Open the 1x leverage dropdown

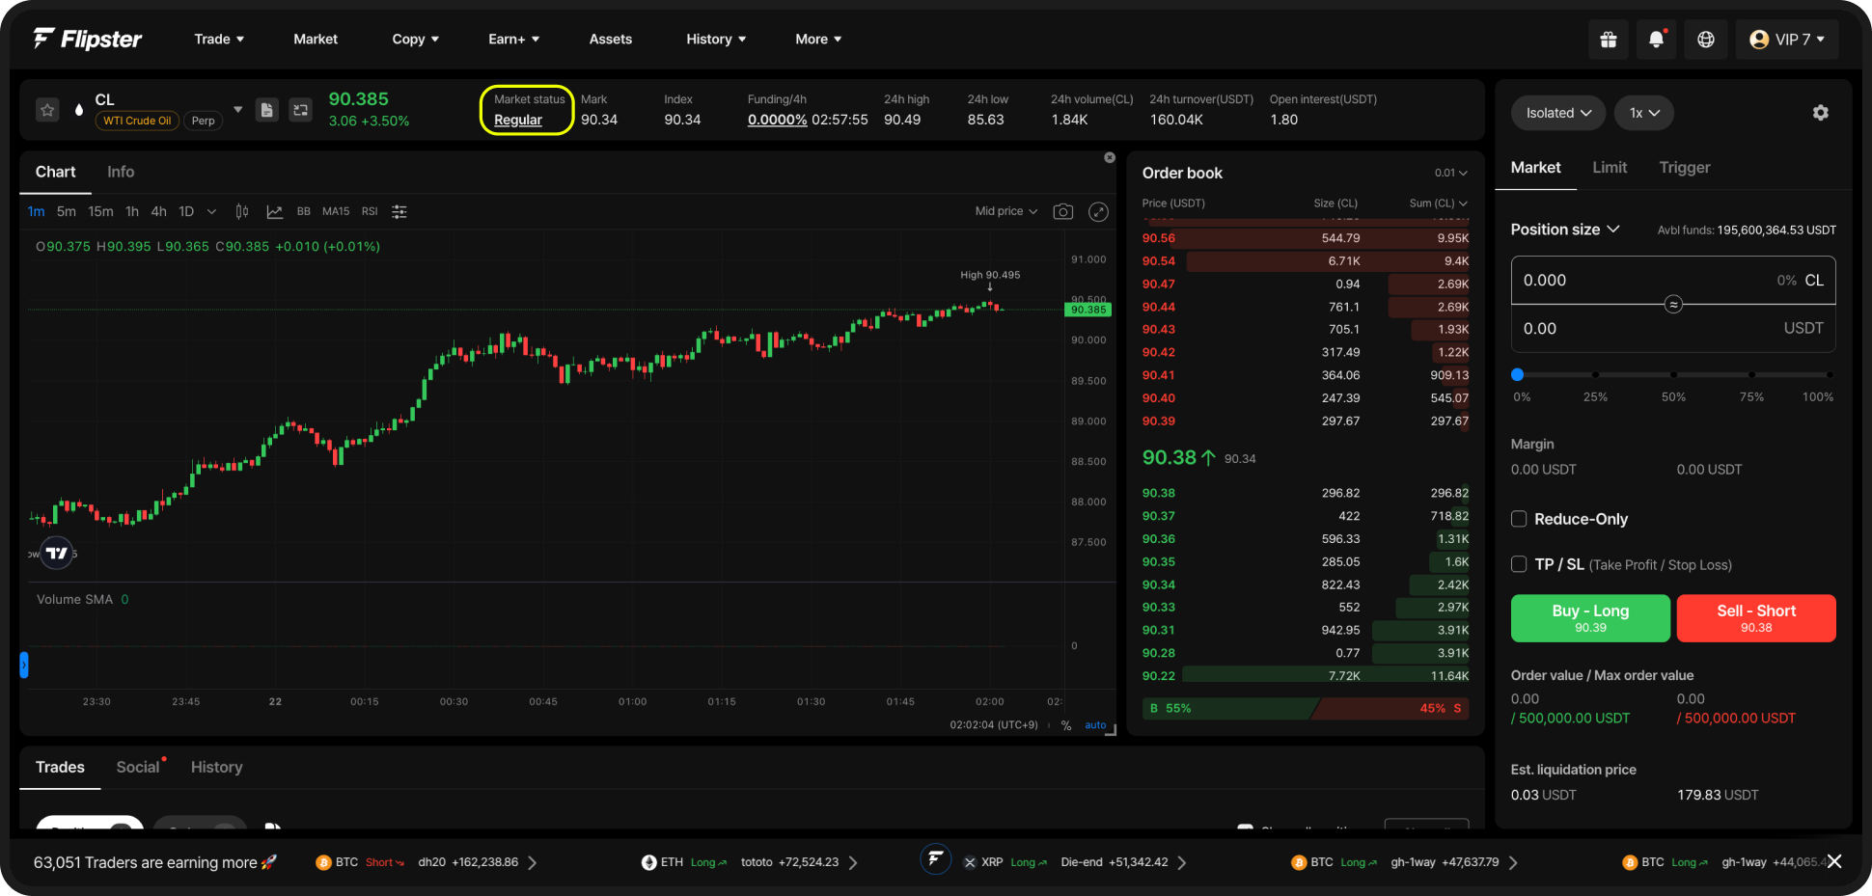tap(1644, 113)
